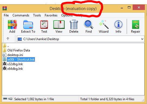Launch the Wizard wand tool
This screenshot has height=104, width=147.
click(104, 25)
